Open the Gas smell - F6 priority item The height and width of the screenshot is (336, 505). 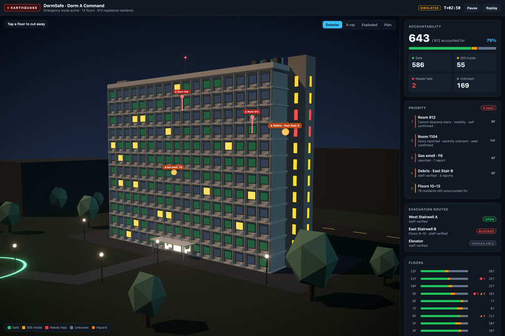point(452,158)
